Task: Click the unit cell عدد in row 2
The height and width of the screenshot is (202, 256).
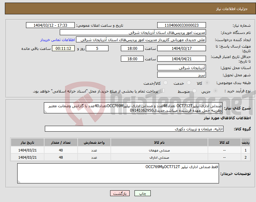Action: pyautogui.click(x=94, y=157)
